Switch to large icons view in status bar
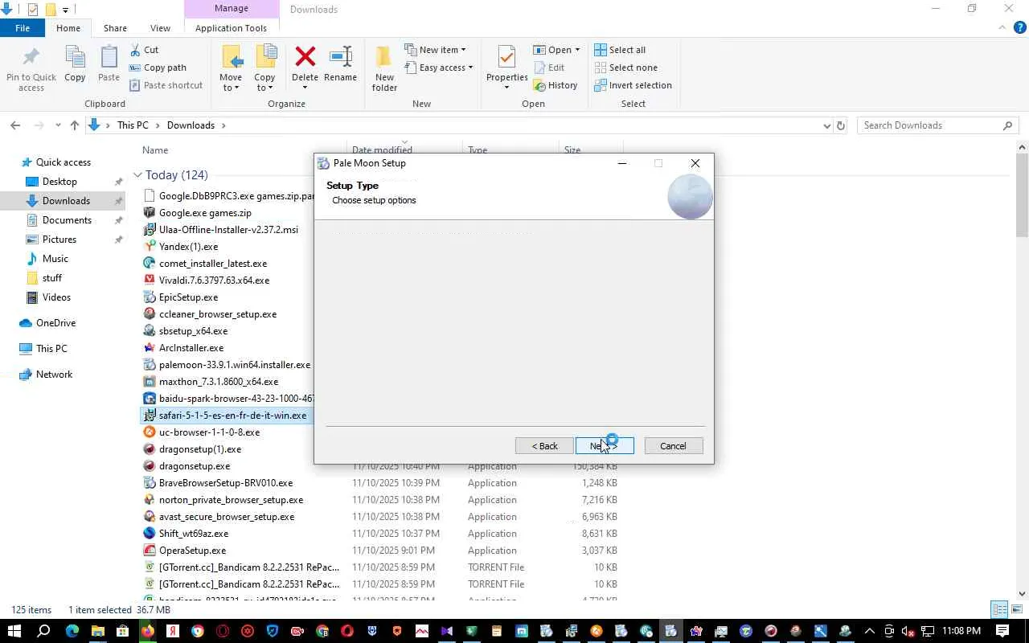The image size is (1029, 643). (1016, 610)
